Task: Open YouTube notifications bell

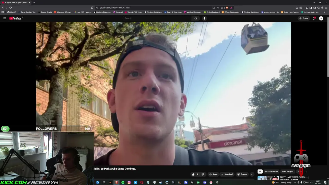Action: coord(314,18)
